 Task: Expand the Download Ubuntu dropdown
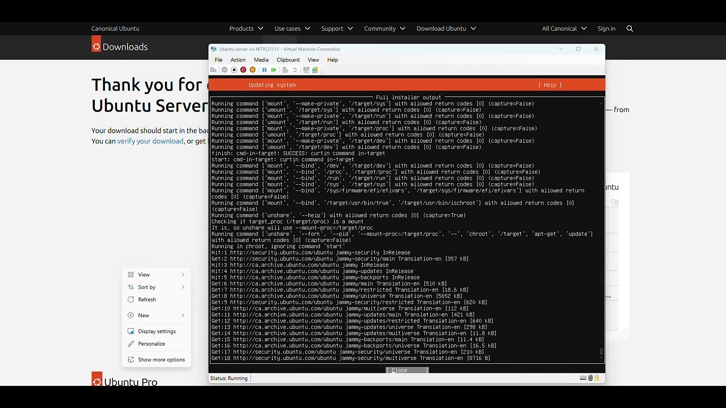(x=446, y=28)
